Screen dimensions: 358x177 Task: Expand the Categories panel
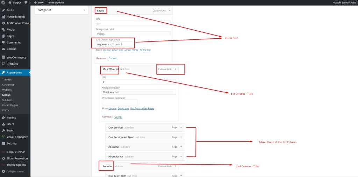85,10
